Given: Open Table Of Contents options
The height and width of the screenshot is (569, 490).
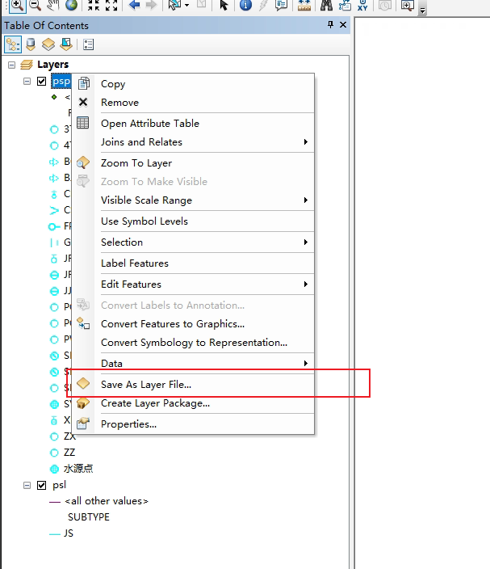Looking at the screenshot, I should click(x=89, y=44).
